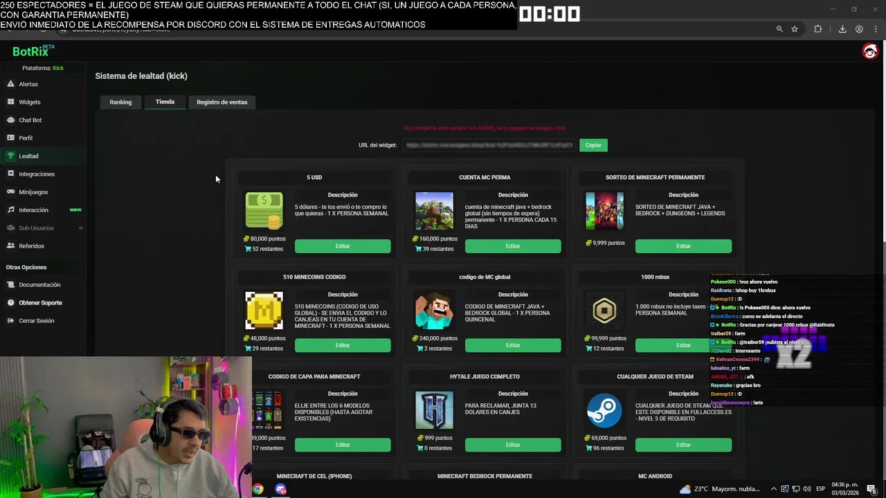Click the Minecraft CUENTA MC PERMA image
Screen dimensions: 886x498
[434, 211]
